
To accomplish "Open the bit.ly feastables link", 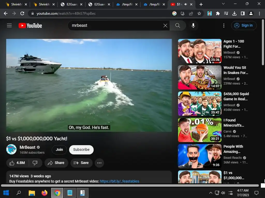I will click(x=120, y=181).
